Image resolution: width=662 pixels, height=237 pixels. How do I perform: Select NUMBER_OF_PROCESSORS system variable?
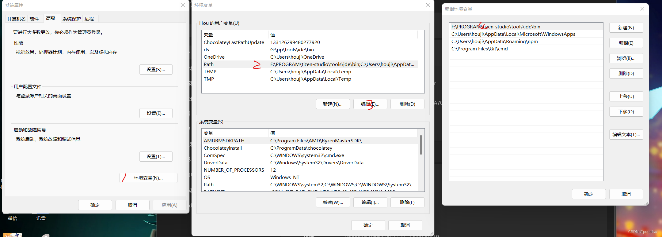(310, 170)
